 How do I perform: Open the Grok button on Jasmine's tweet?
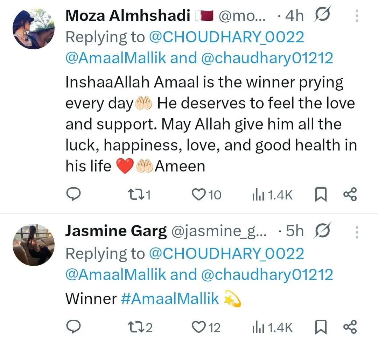[322, 231]
